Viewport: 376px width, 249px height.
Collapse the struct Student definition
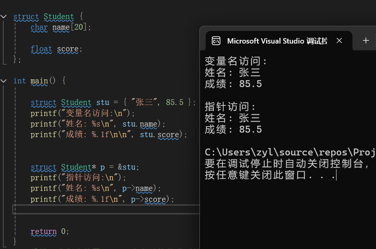(4, 17)
